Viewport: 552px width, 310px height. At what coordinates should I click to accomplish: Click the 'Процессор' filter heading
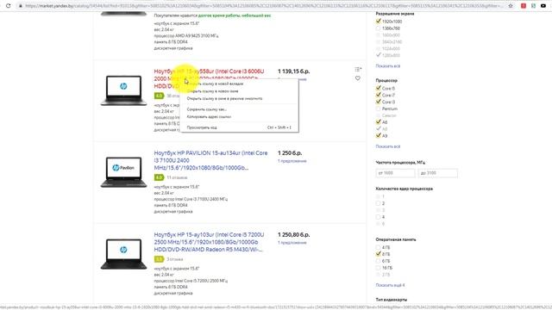pos(386,80)
